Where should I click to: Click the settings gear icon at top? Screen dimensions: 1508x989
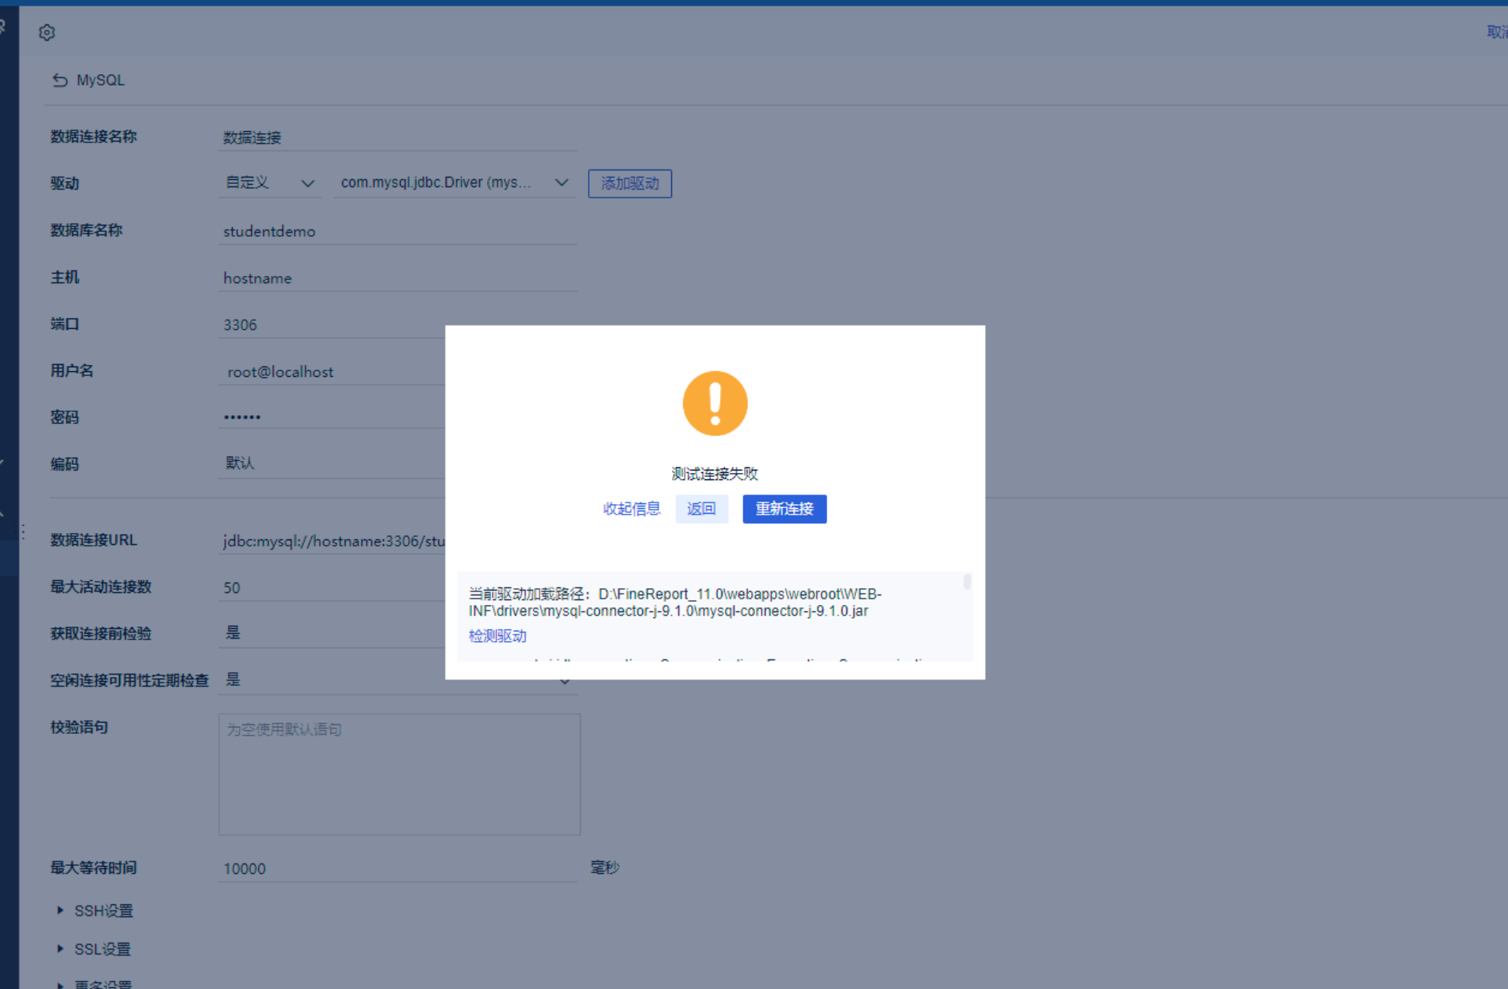click(47, 32)
